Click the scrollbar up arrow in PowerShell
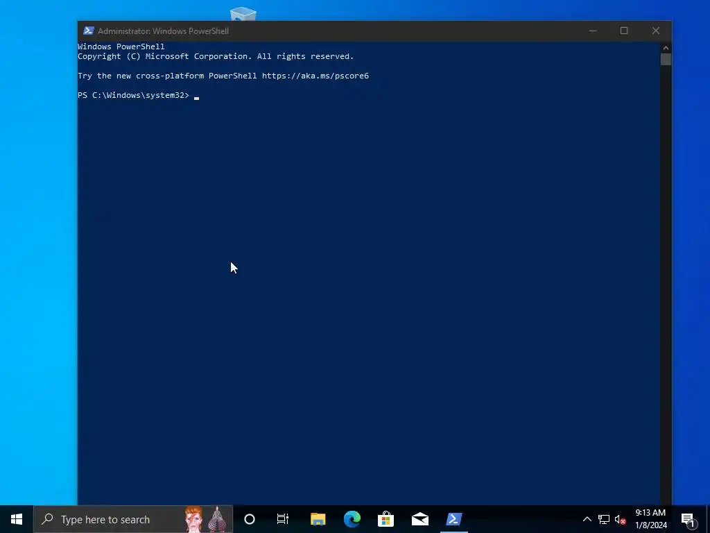Screen dimensions: 710x533 point(666,48)
